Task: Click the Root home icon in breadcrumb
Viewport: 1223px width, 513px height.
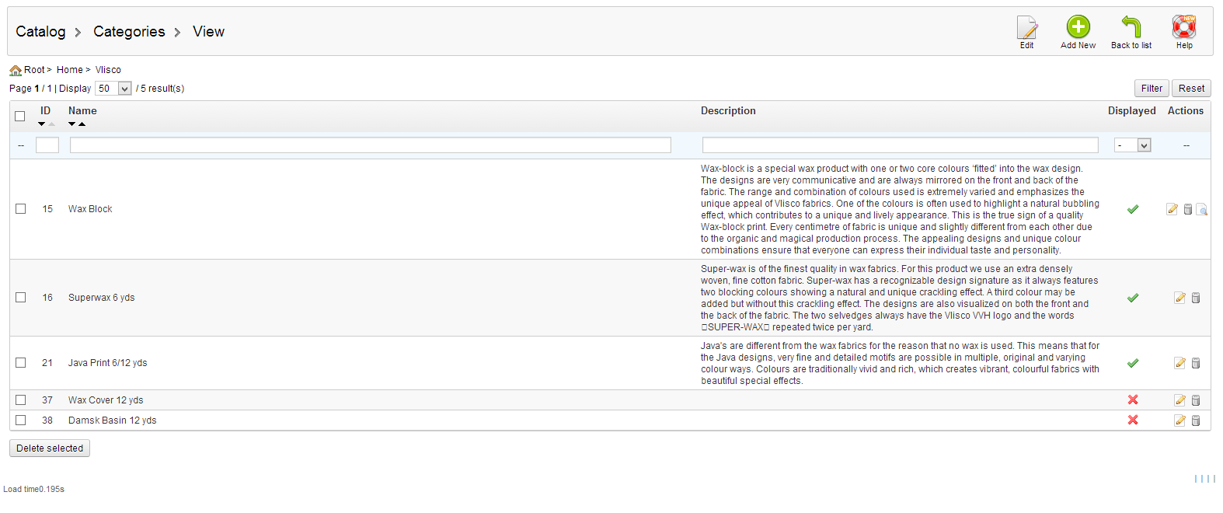Action: tap(16, 70)
